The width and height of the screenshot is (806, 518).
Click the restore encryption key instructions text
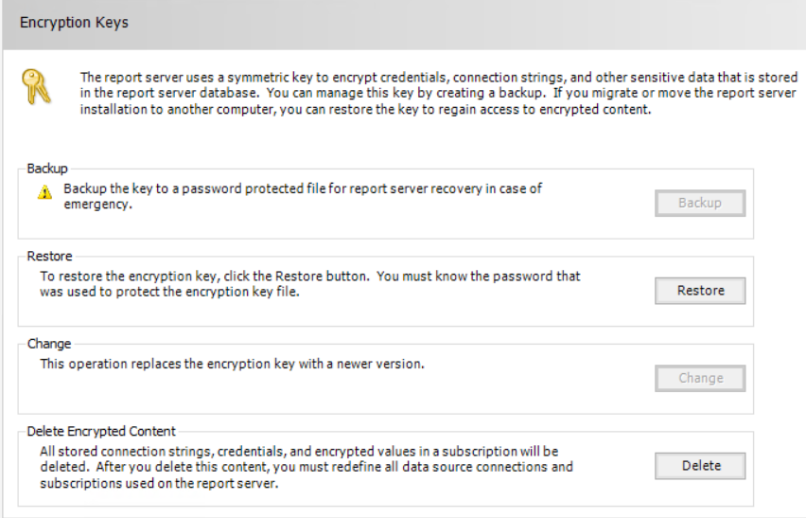310,277
